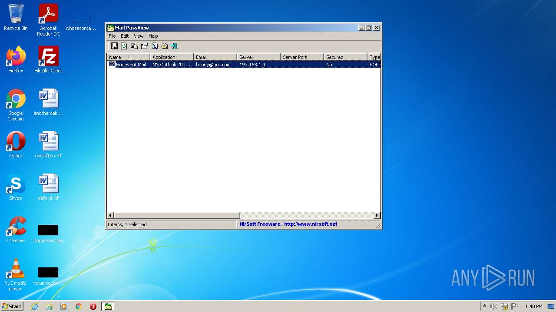
Task: Click the Find toolbar icon
Action: pyautogui.click(x=155, y=46)
